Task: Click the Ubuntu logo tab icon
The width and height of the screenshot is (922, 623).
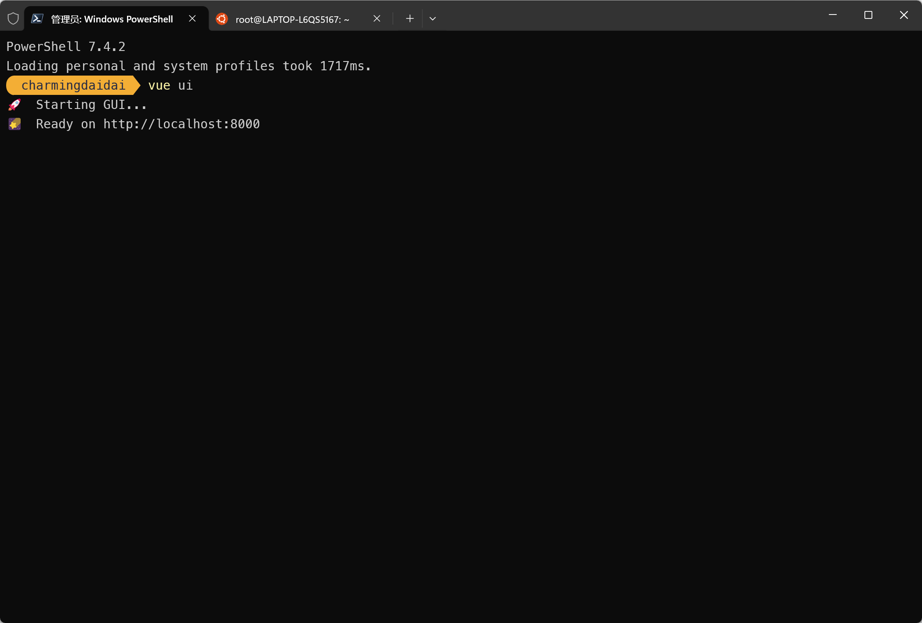Action: click(x=222, y=19)
